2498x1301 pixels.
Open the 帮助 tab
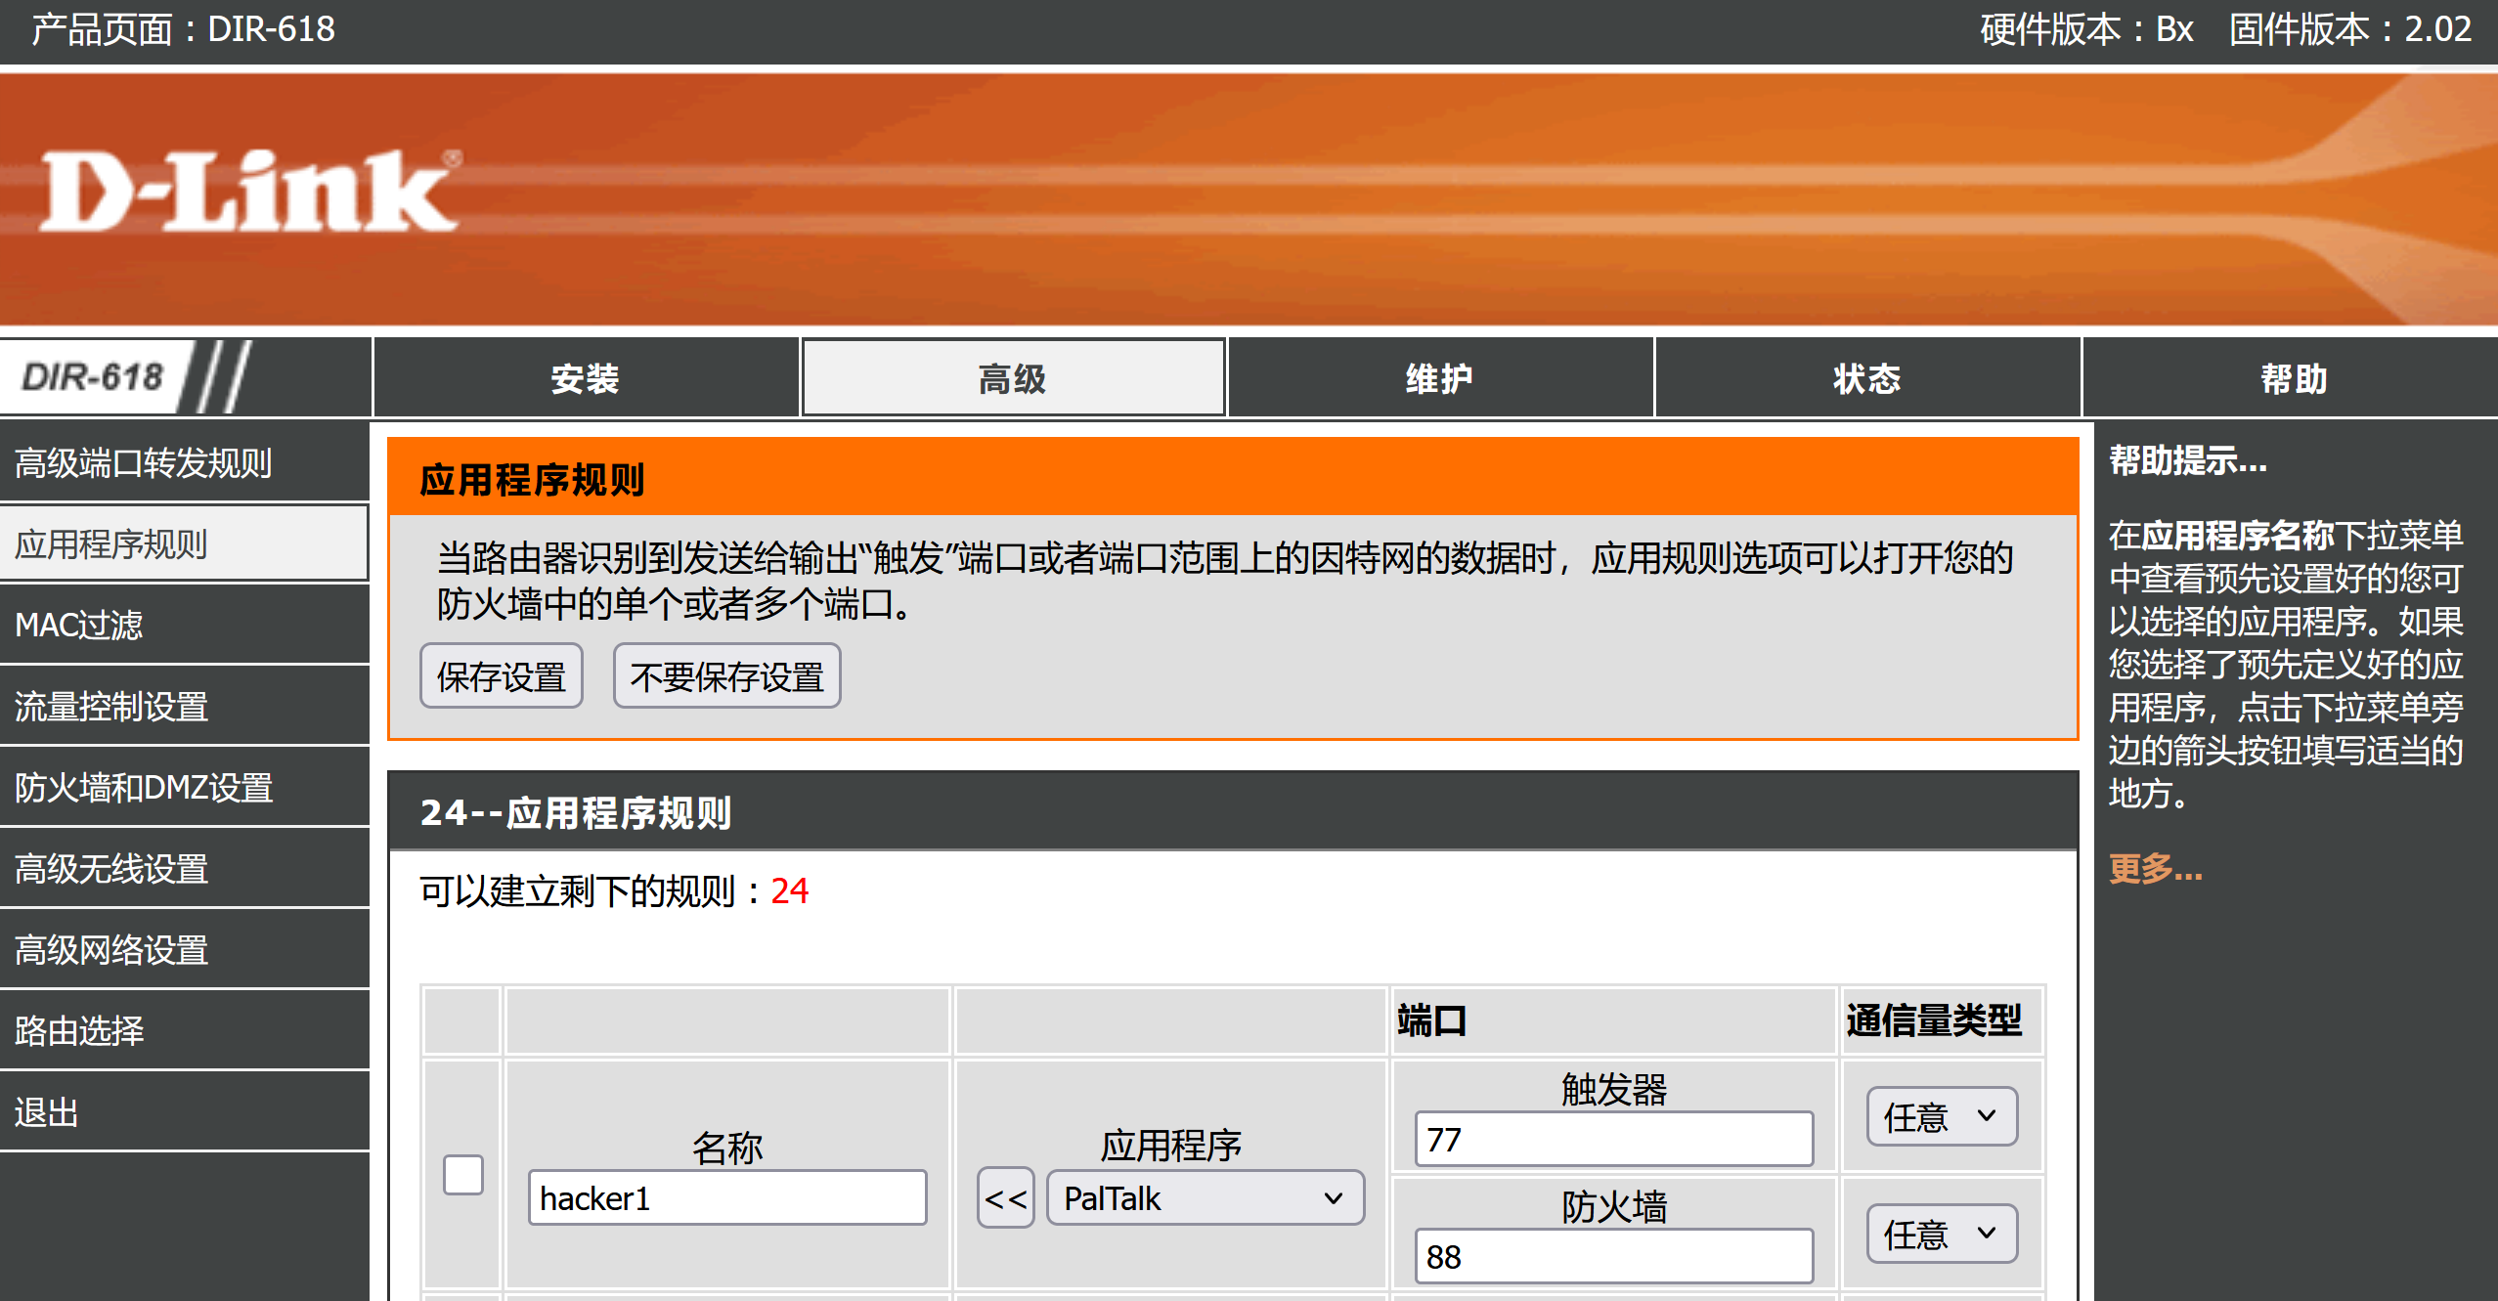pyautogui.click(x=2293, y=378)
